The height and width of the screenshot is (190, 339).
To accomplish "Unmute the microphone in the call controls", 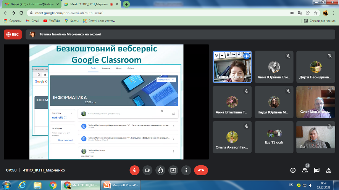I will coord(134,170).
